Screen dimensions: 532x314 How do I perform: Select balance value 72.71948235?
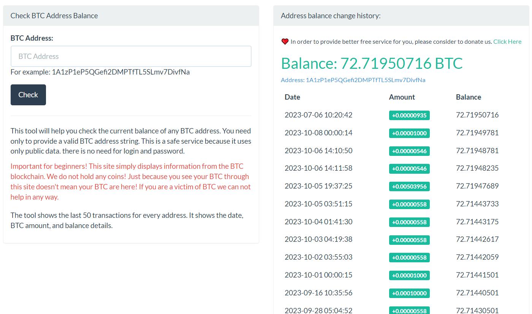tap(477, 168)
